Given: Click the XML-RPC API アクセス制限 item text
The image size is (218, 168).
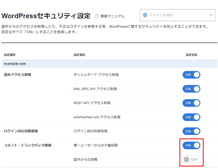Looking at the screenshot, I should (x=95, y=89).
